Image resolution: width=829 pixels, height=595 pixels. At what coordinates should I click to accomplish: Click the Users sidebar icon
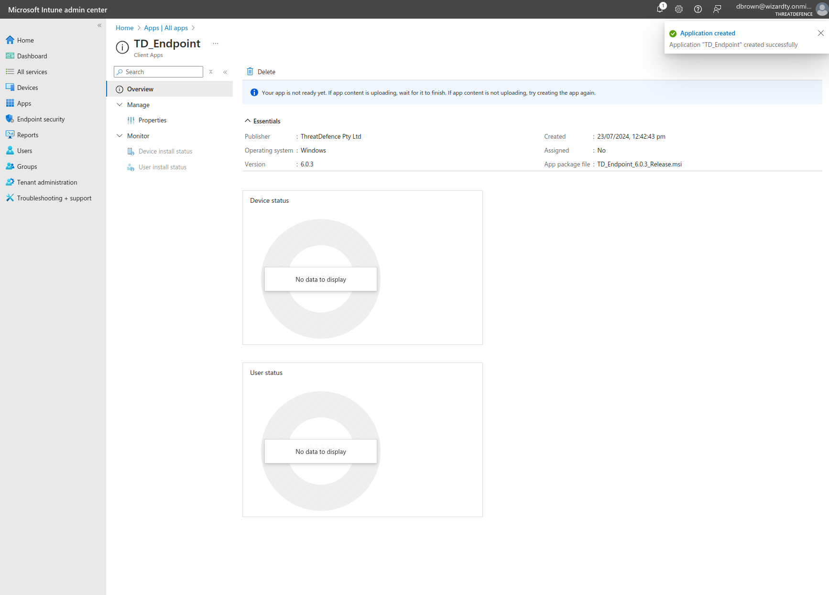point(10,151)
